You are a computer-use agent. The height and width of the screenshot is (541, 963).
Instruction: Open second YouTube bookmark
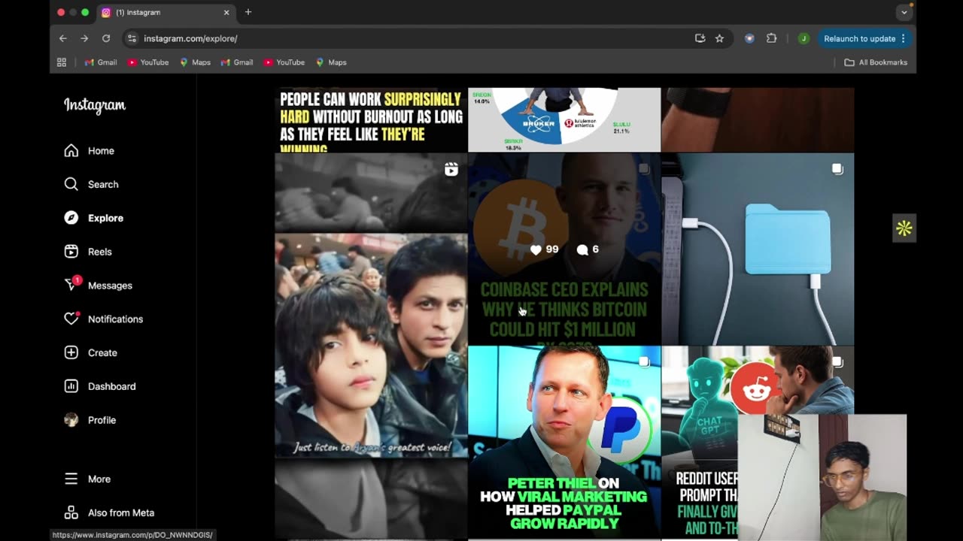pos(284,62)
